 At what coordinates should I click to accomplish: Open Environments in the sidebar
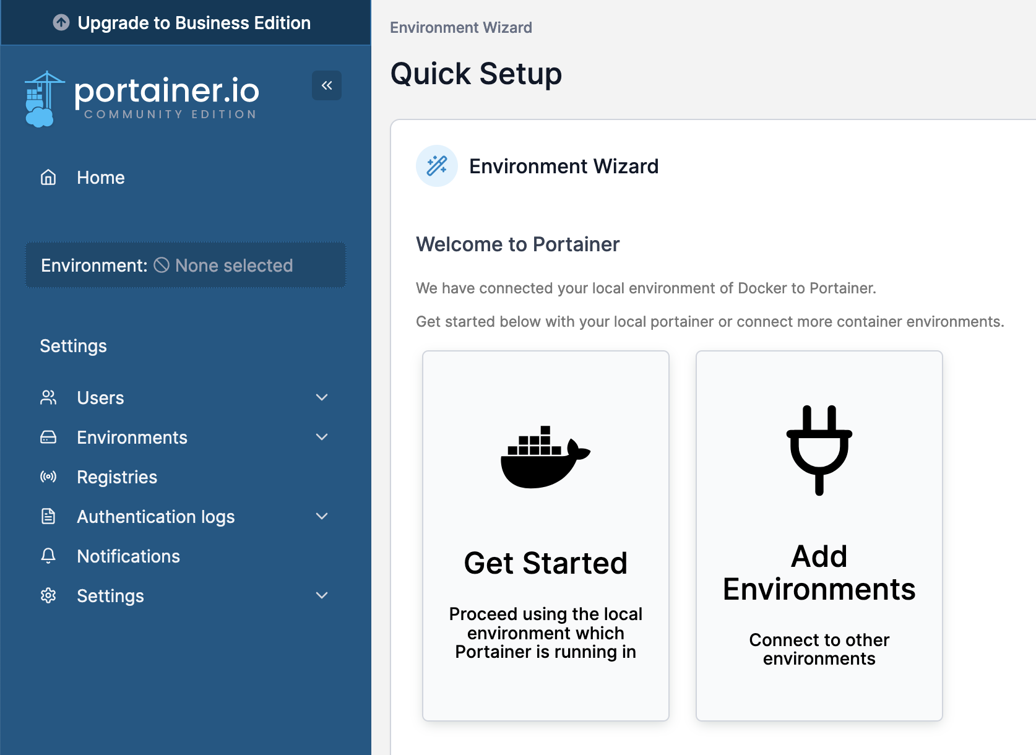[x=186, y=438]
